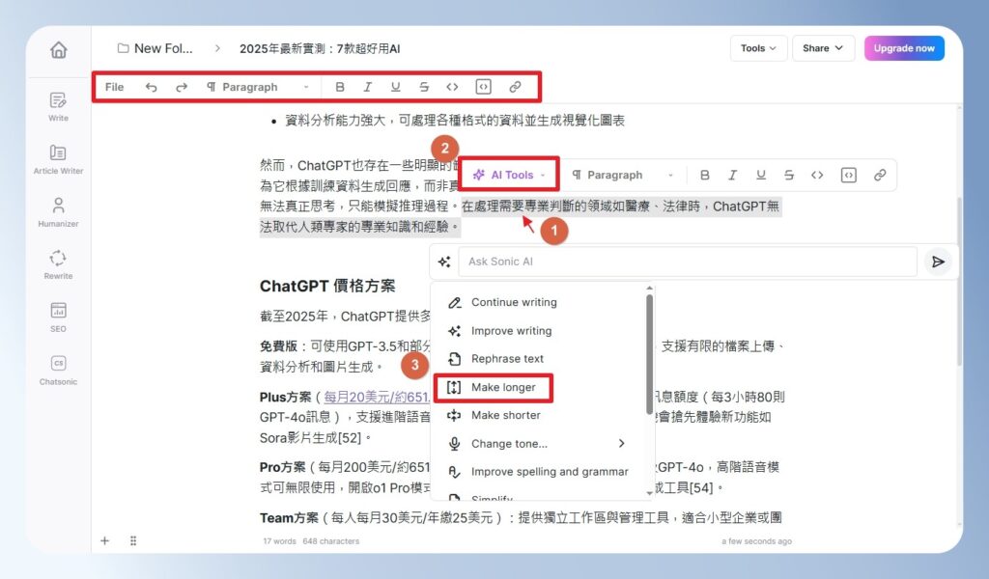
Task: Click the Redo arrow in top toolbar
Action: [x=182, y=87]
